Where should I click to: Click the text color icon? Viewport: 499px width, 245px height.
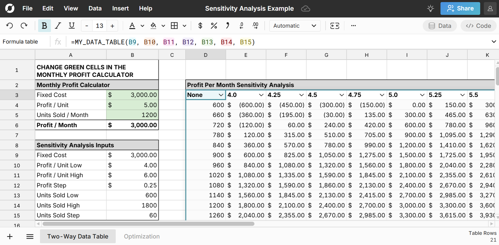coord(132,26)
